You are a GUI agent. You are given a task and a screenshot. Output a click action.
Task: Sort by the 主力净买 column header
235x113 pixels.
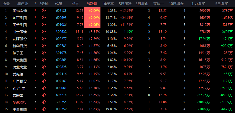(x=198, y=4)
